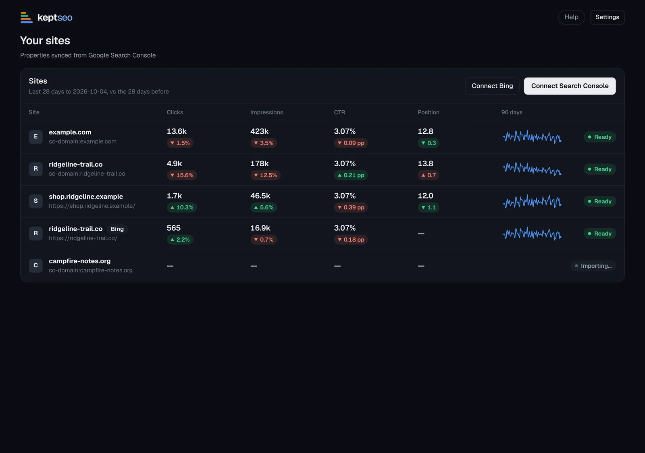Click the 90 days column header
645x453 pixels.
click(512, 112)
